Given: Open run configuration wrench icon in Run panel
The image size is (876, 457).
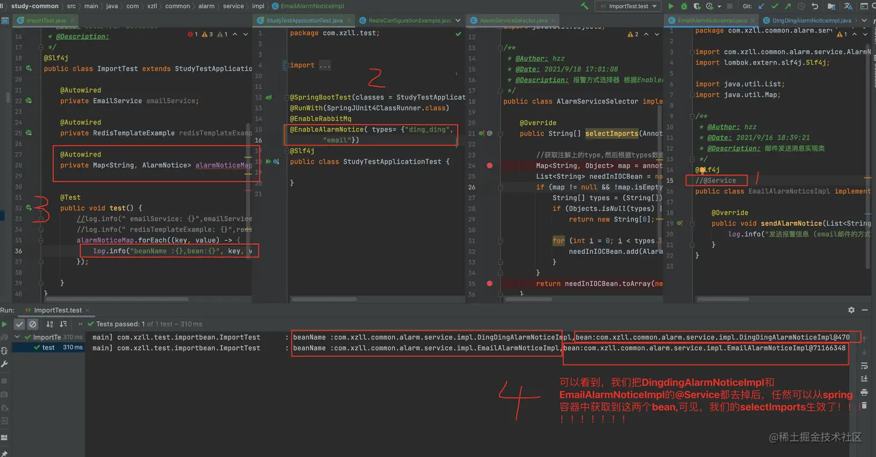Looking at the screenshot, I should pyautogui.click(x=5, y=364).
